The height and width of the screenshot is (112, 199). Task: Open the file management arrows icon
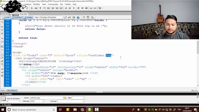click(x=74, y=17)
